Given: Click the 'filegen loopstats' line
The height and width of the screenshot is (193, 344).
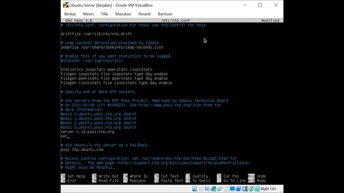Looking at the screenshot, I should click(114, 74).
